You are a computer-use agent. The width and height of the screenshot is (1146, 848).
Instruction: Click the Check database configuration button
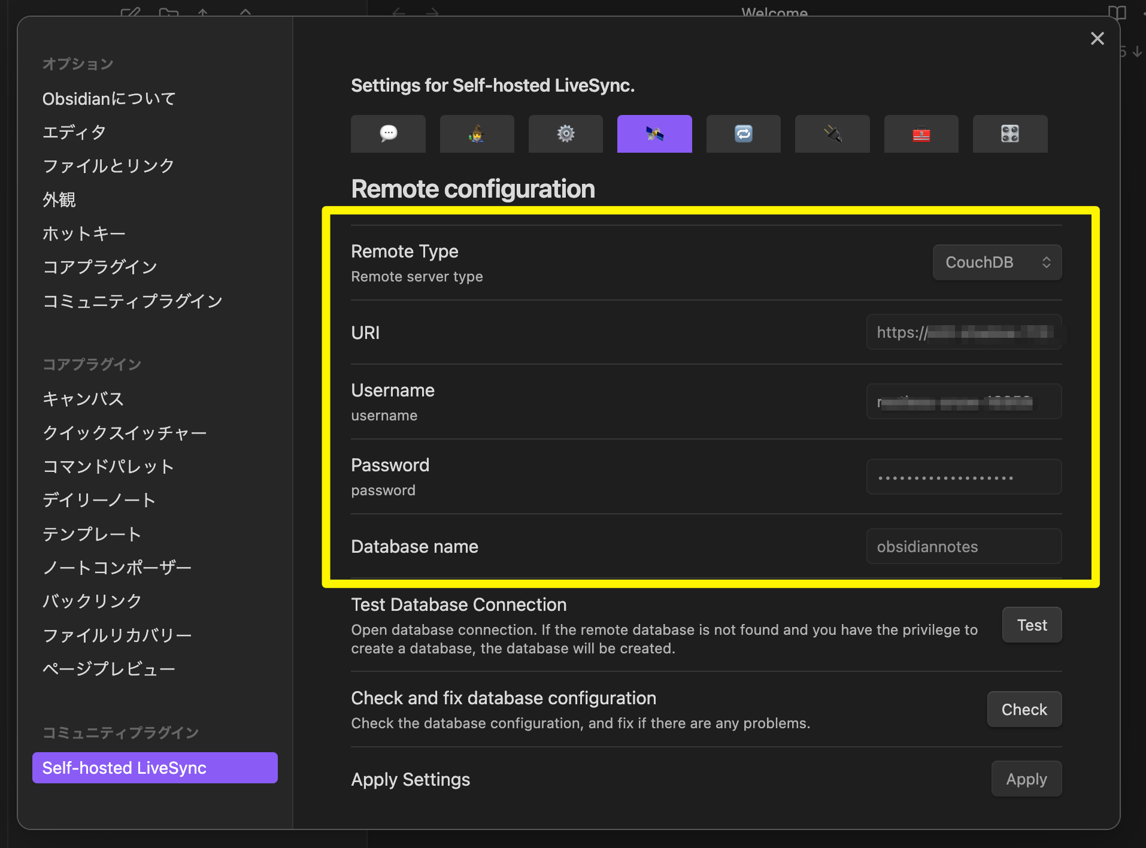(1024, 709)
